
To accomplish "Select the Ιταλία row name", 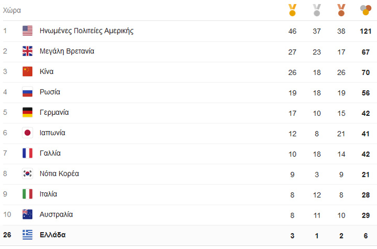I will 49,194.
